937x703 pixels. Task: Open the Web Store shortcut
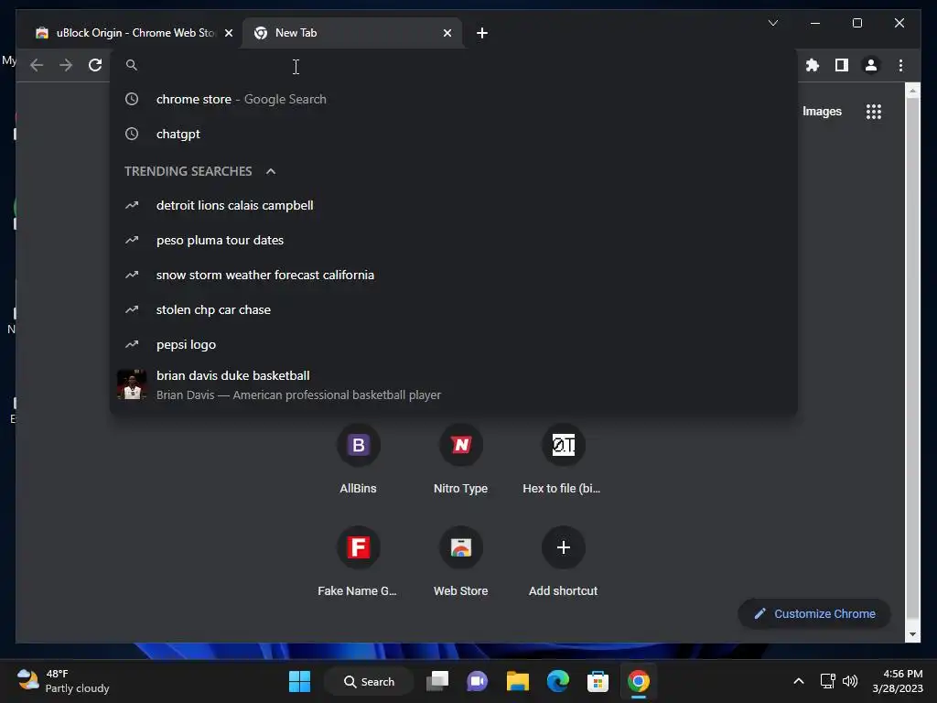point(461,561)
